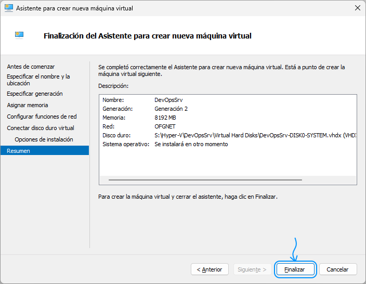Select 'Especificar el nombre y la ubicación' step

[38, 80]
